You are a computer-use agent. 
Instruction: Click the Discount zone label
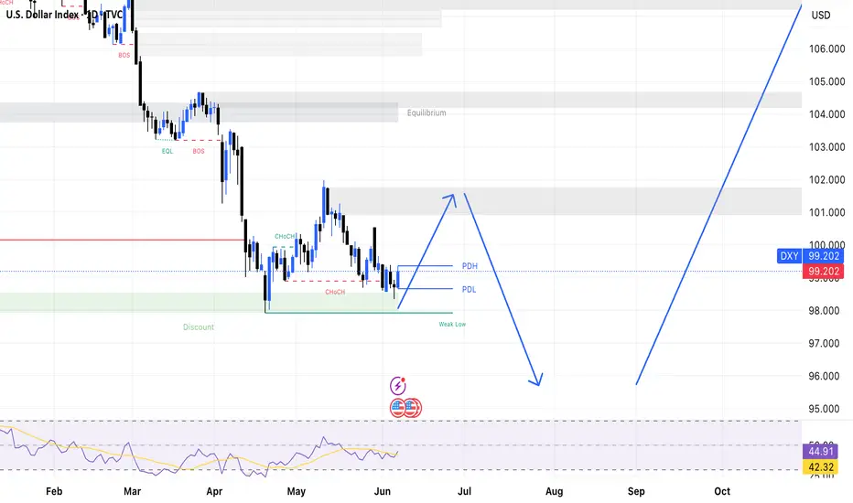coord(198,326)
